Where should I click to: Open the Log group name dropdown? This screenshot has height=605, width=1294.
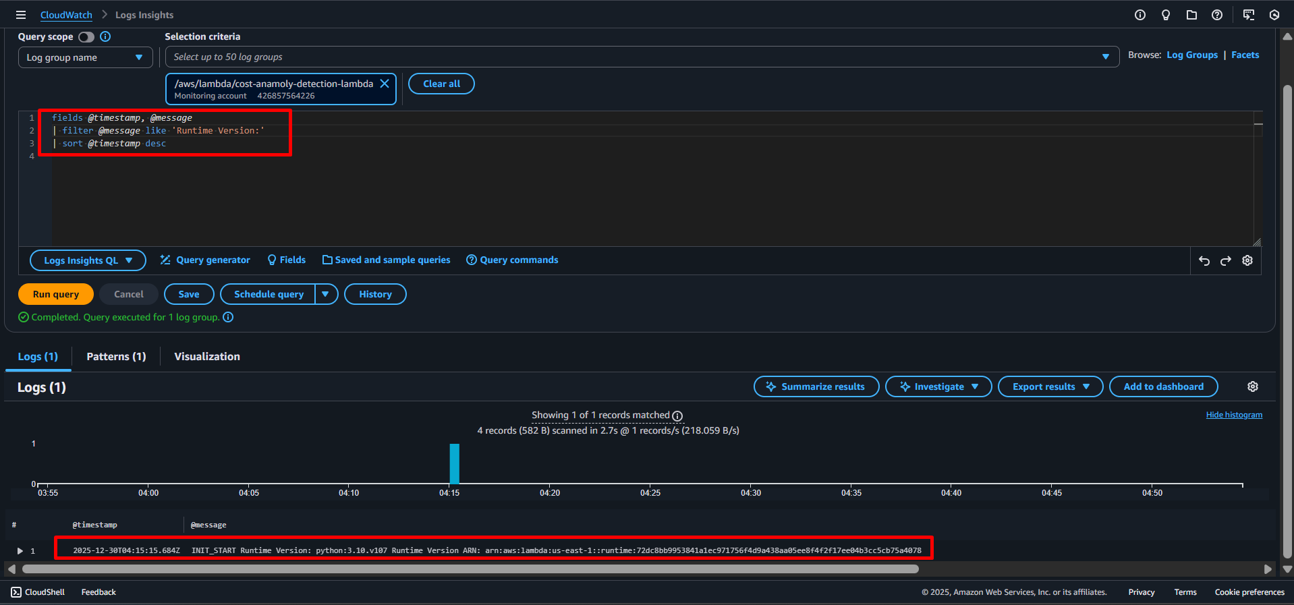tap(85, 57)
